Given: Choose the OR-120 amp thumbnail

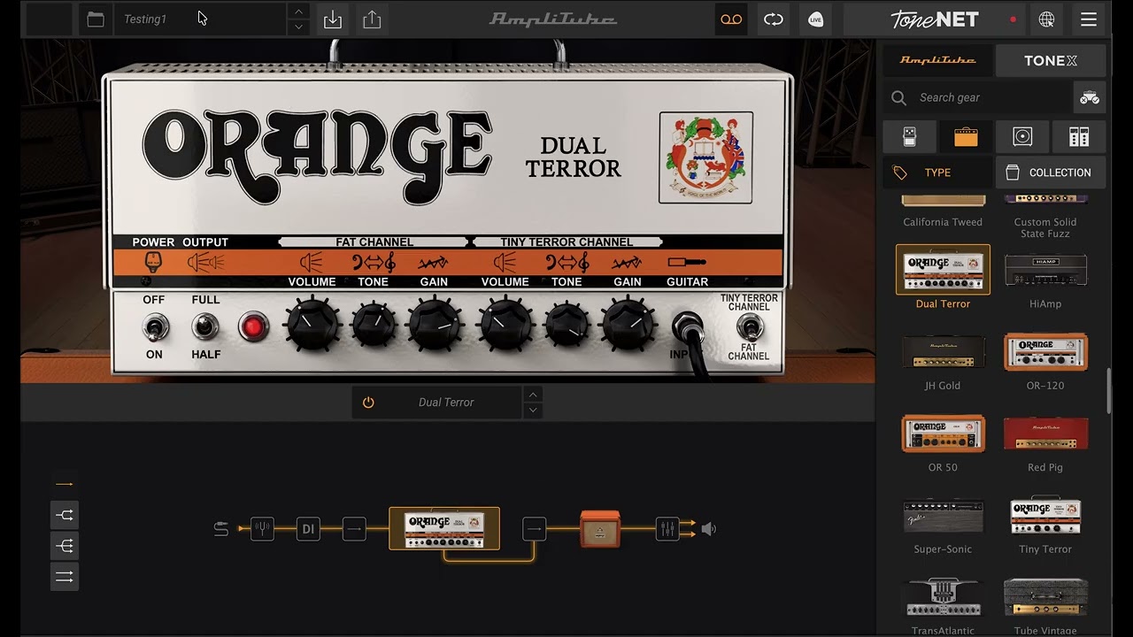Looking at the screenshot, I should point(1045,351).
